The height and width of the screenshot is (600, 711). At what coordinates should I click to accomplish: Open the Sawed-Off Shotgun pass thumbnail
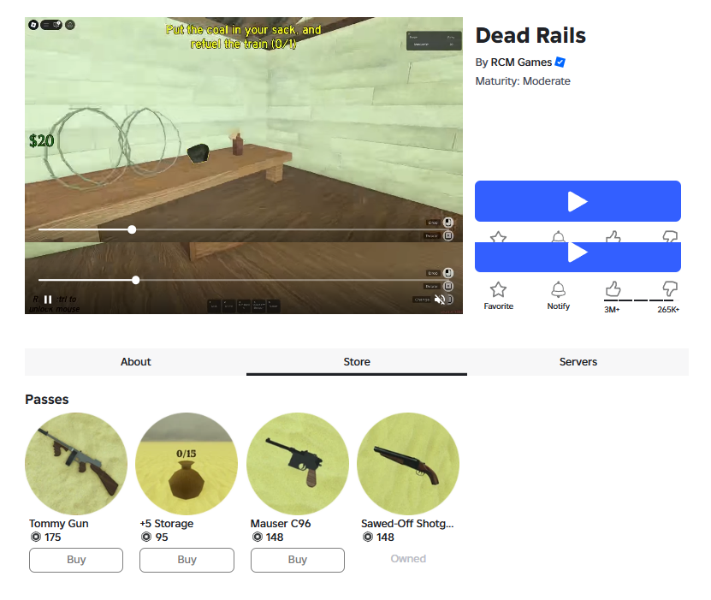(408, 464)
